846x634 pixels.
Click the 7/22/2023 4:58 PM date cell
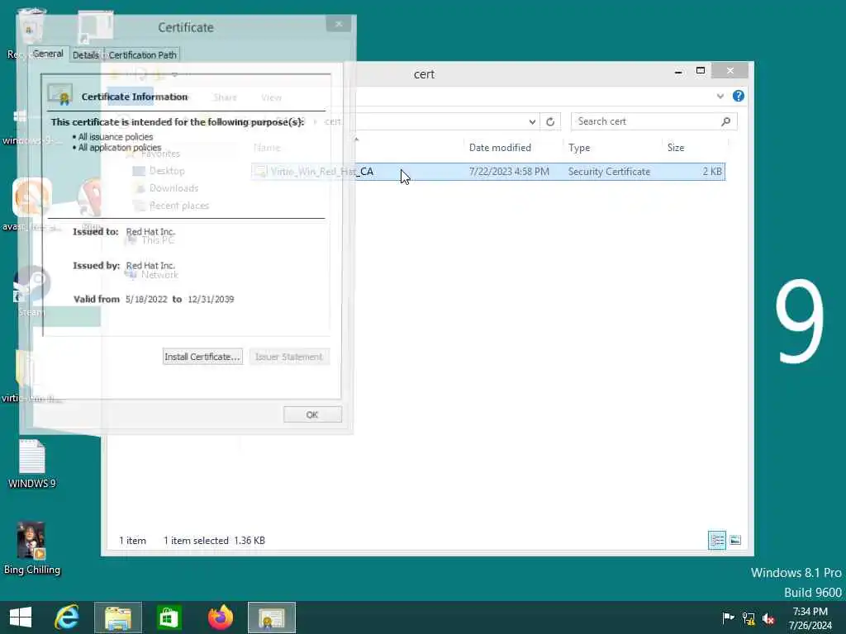point(509,172)
